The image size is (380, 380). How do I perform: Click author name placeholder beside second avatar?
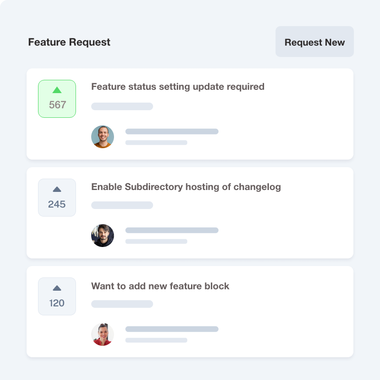click(171, 230)
